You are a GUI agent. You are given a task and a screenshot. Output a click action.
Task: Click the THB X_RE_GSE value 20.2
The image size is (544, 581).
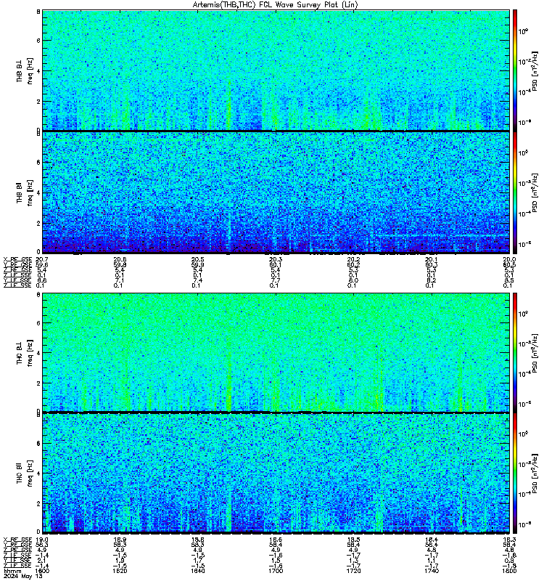tap(353, 259)
